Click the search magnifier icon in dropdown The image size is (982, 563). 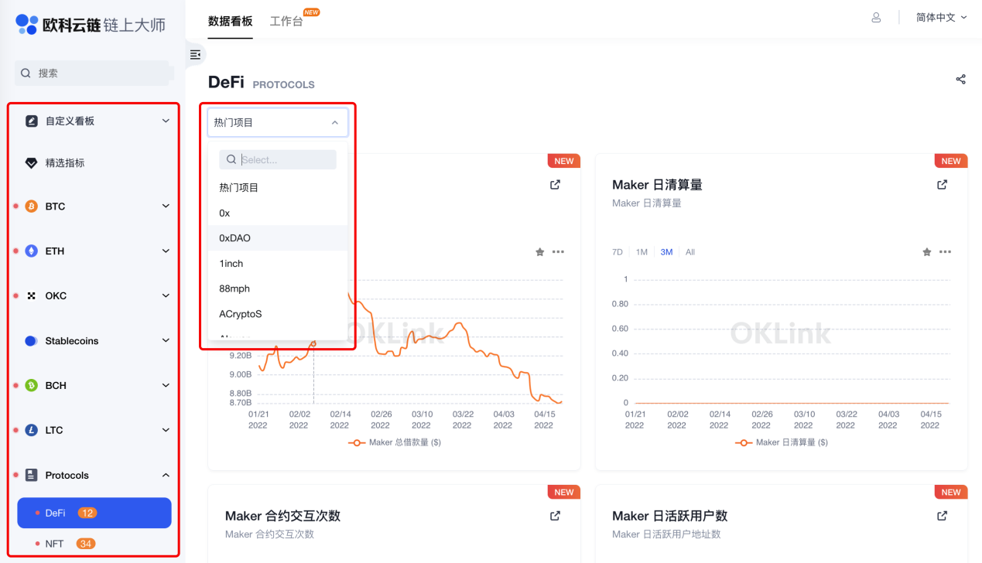(x=231, y=160)
